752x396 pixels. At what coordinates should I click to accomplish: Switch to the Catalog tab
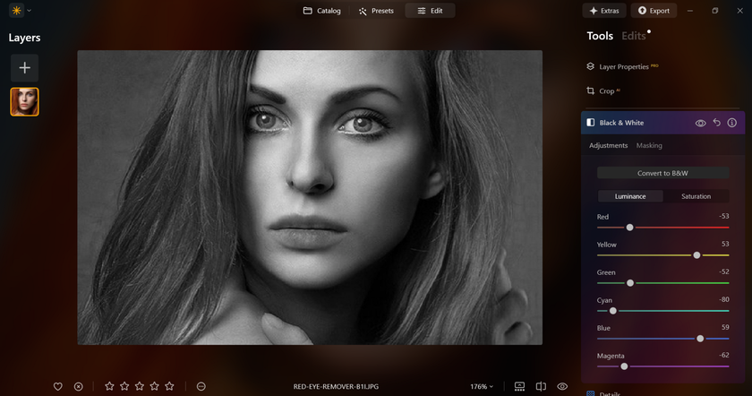click(x=321, y=11)
